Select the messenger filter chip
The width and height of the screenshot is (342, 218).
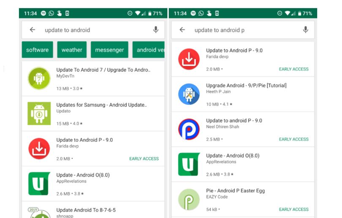pos(109,50)
